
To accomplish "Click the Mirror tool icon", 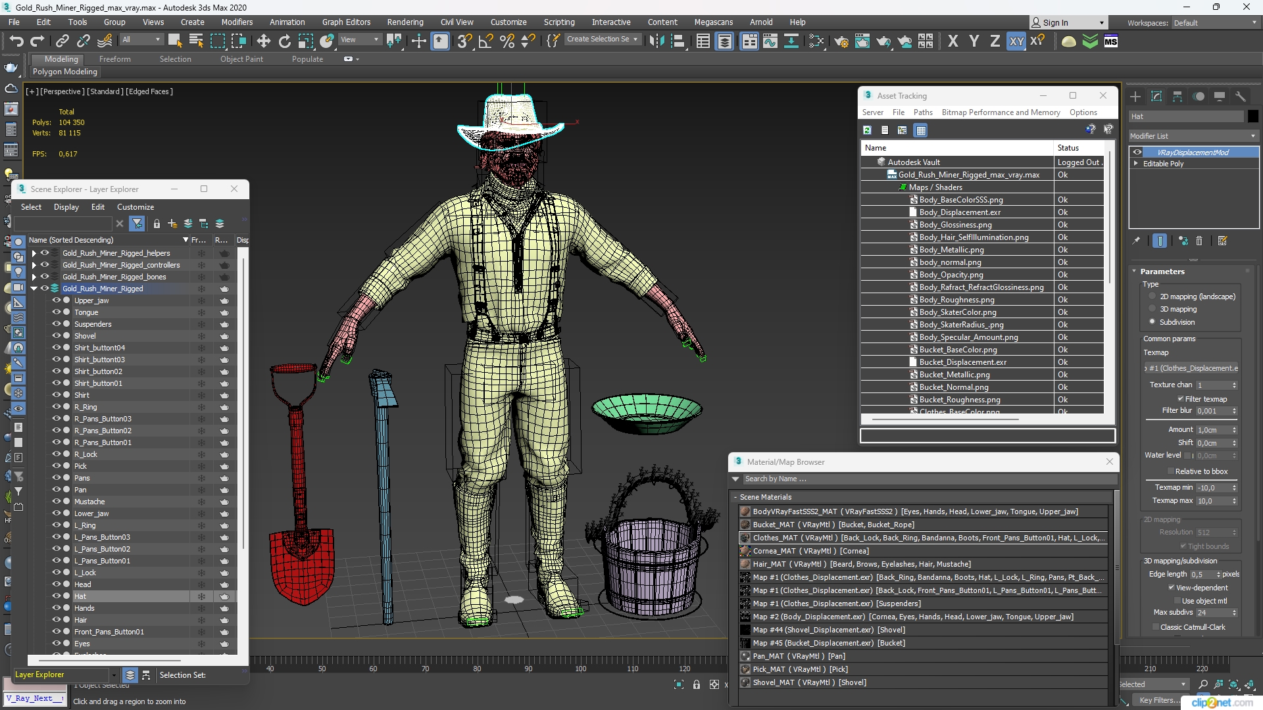I will (x=656, y=41).
